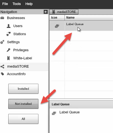This screenshot has height=133, width=113.
Task: Click the AccountInfo tag icon
Action: pos(3,74)
